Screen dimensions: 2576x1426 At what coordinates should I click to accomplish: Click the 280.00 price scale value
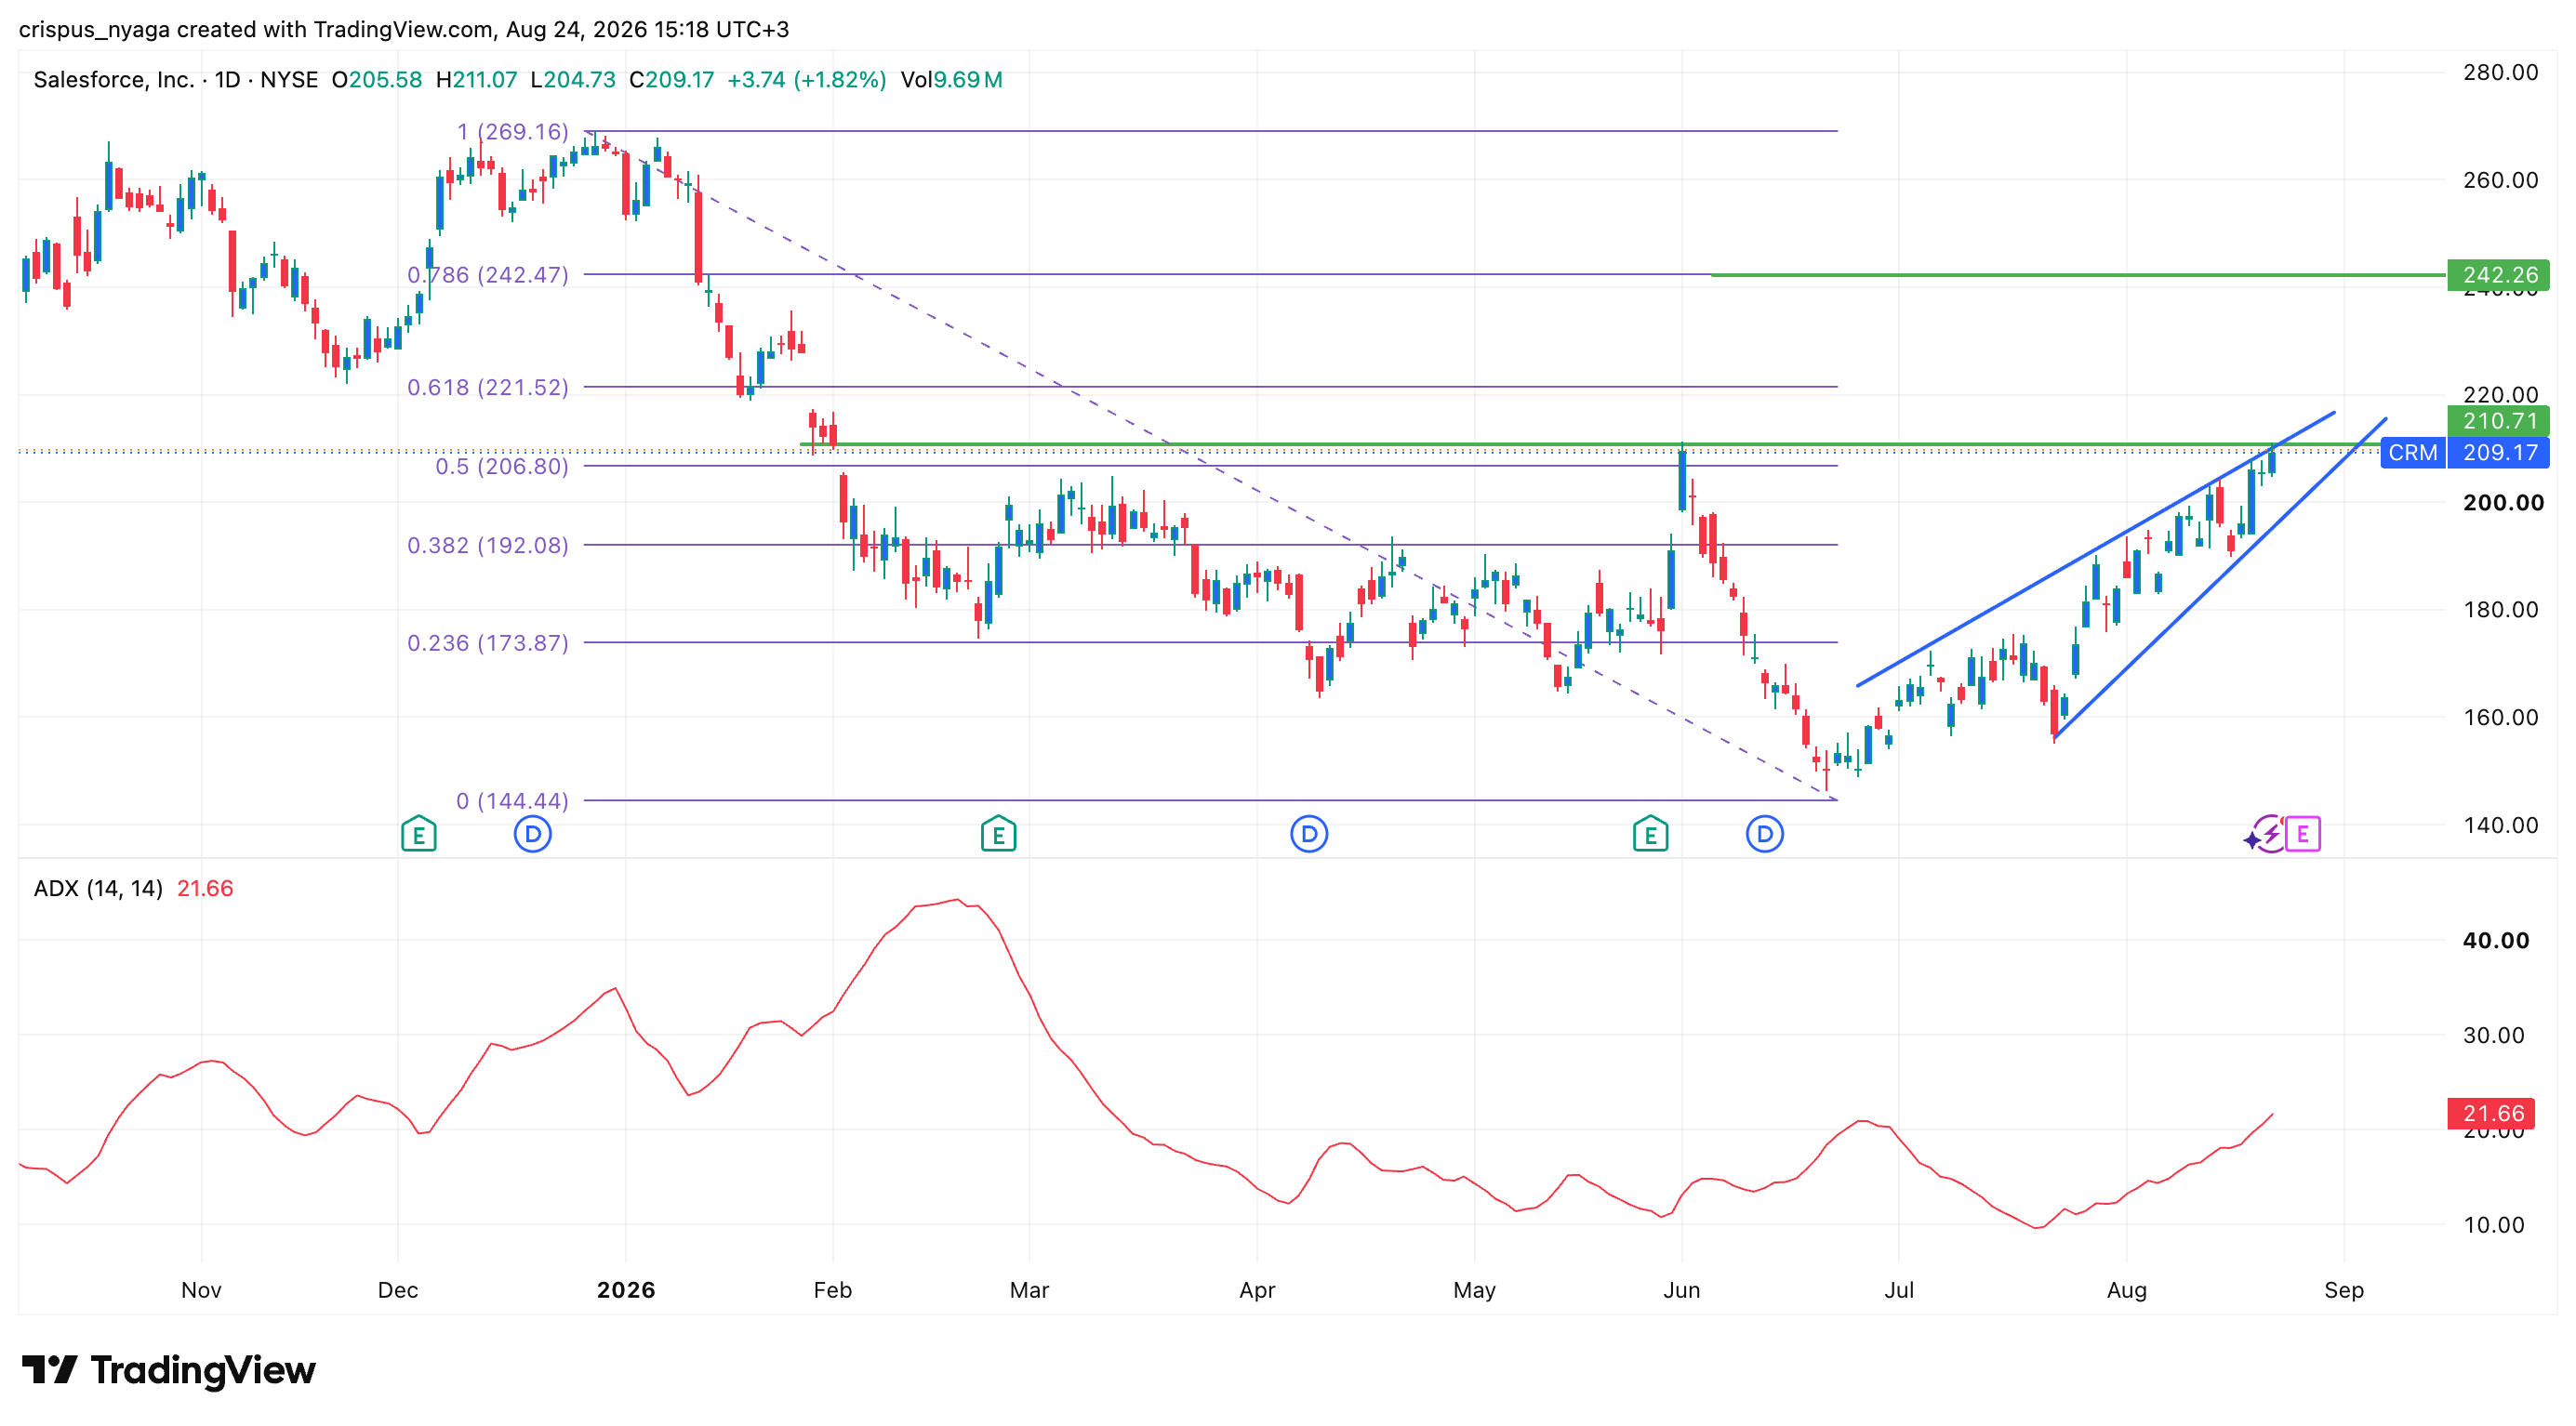(x=2500, y=72)
